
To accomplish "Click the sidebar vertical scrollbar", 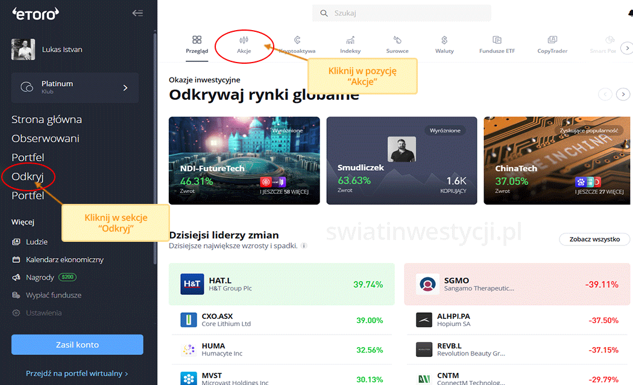I will pos(155,149).
